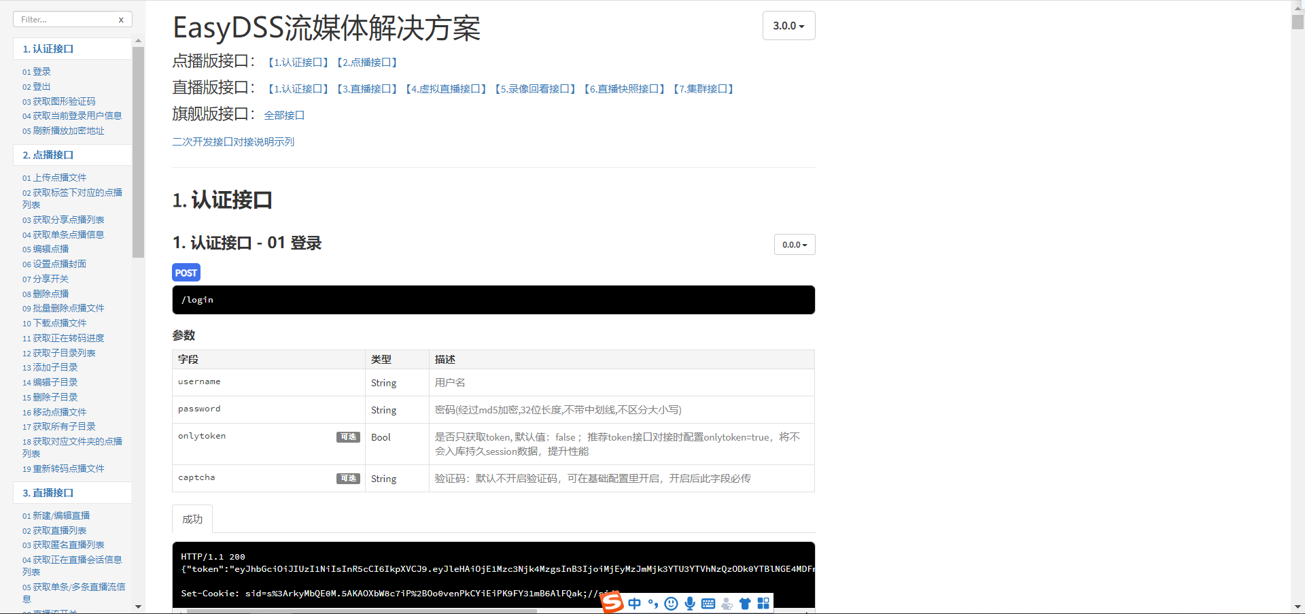Clear the filter with the x button

pos(121,20)
